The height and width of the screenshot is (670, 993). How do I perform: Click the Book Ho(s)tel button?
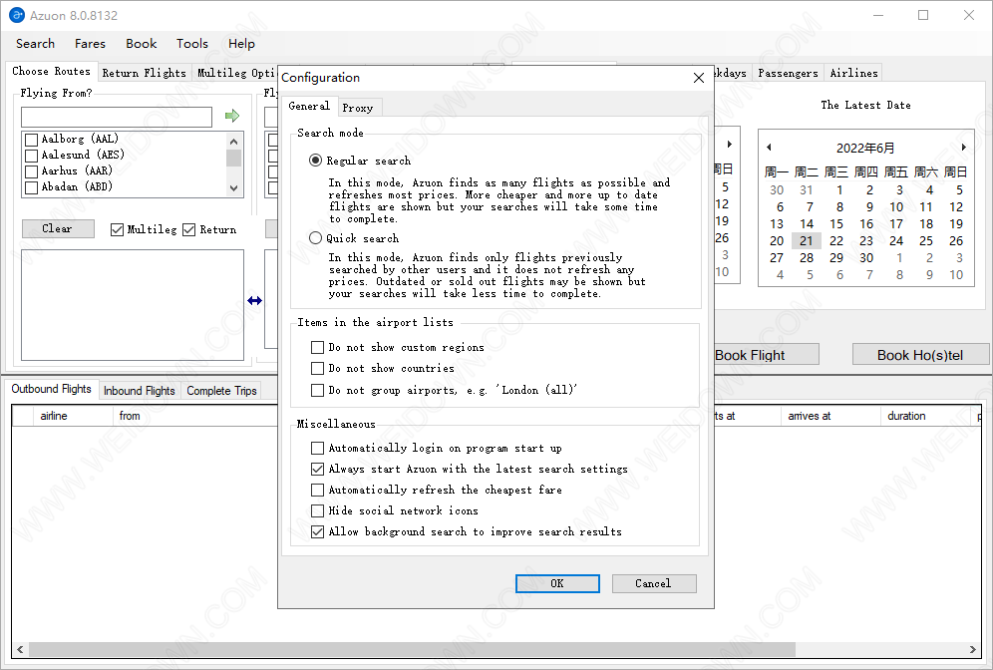[x=920, y=355]
